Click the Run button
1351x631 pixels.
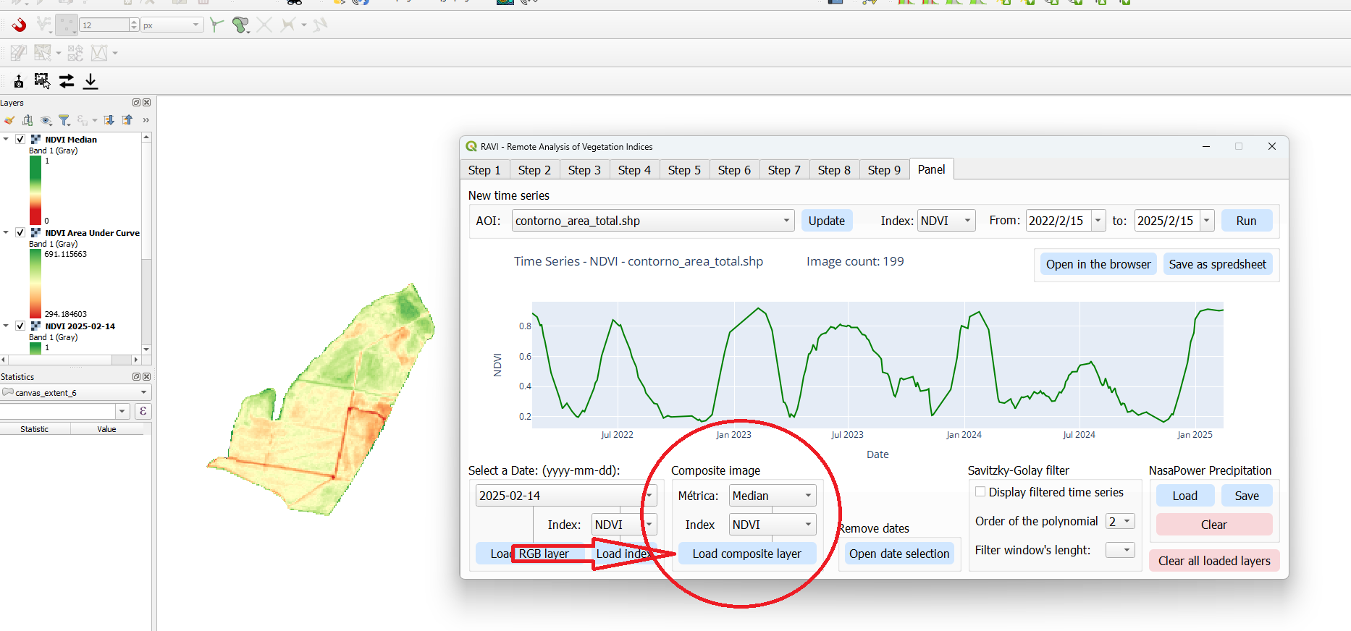pos(1246,221)
